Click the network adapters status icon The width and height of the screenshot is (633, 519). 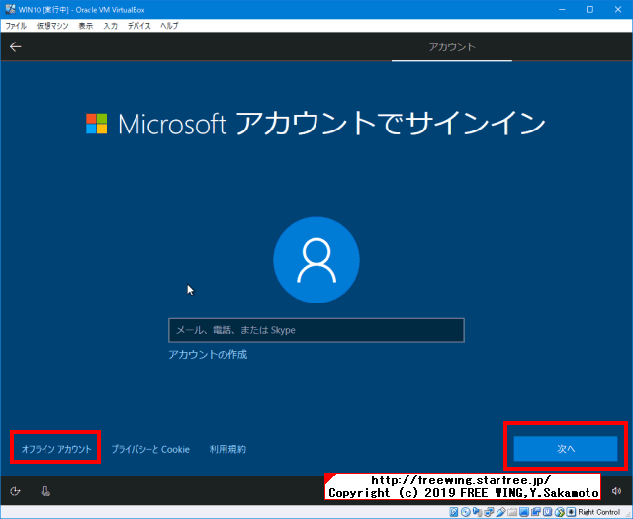pos(489,512)
